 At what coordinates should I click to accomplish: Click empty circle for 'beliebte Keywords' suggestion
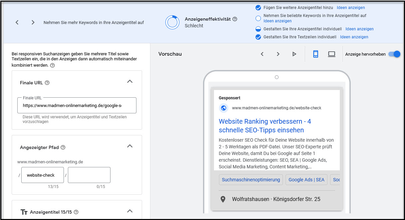coord(258,18)
